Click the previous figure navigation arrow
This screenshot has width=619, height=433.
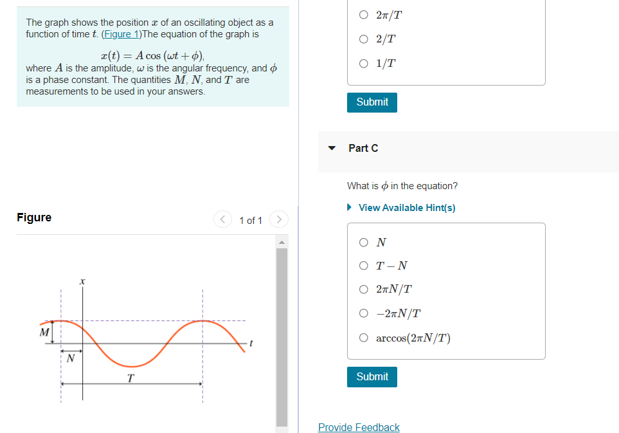pyautogui.click(x=222, y=219)
